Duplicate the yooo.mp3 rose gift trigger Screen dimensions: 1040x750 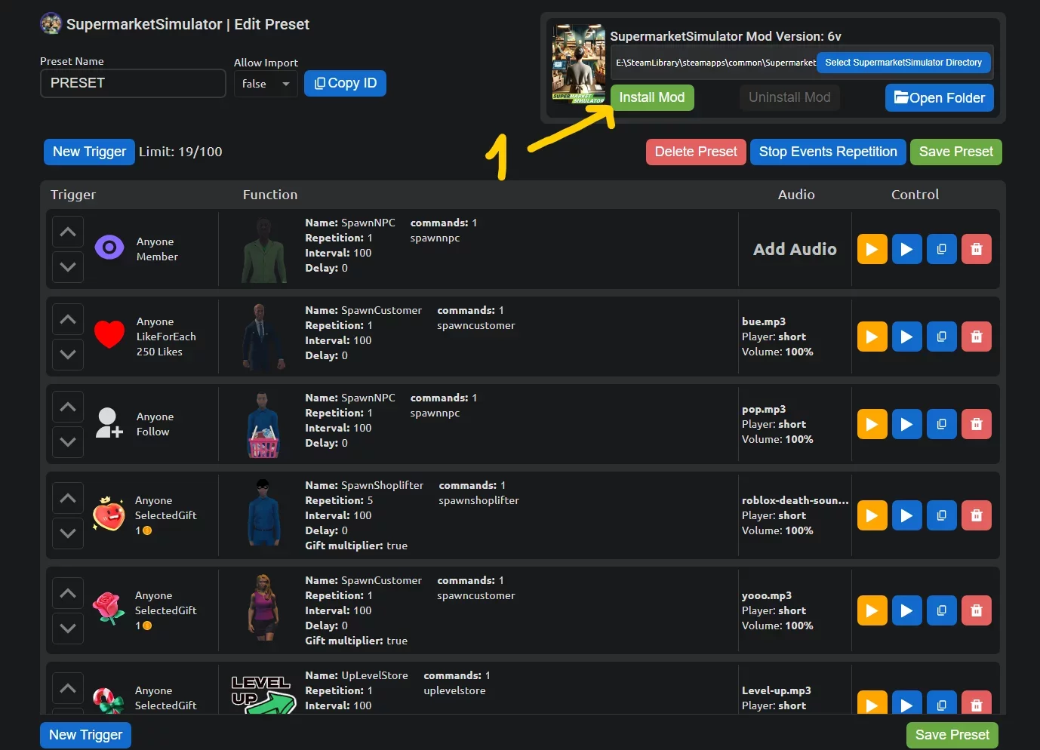pyautogui.click(x=941, y=610)
